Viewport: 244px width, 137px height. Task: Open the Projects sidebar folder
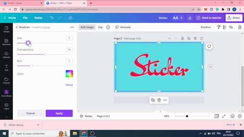click(6, 81)
